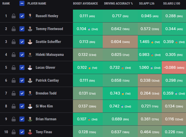This screenshot has height=137, width=186.
Task: Toggle lock icon for Tony Finau
Action: pyautogui.click(x=14, y=132)
